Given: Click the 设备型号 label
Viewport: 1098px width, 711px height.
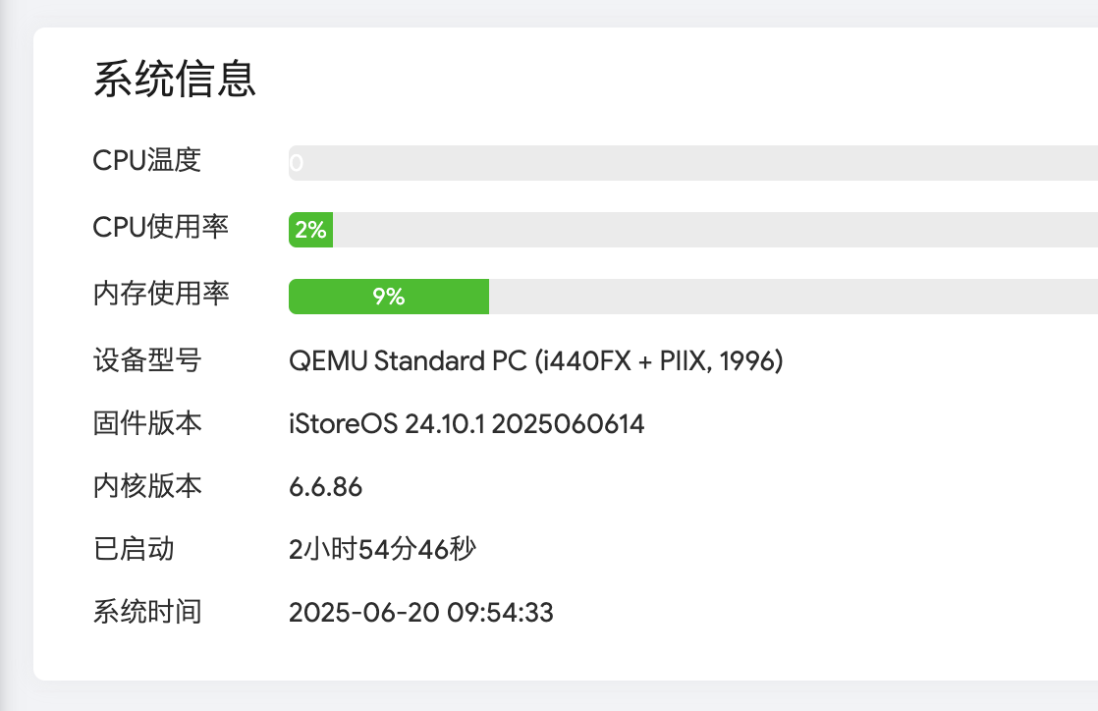Looking at the screenshot, I should click(x=147, y=360).
